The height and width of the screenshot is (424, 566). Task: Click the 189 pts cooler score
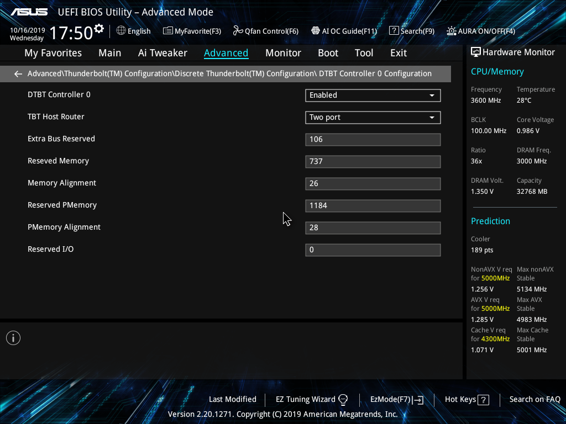[482, 250]
